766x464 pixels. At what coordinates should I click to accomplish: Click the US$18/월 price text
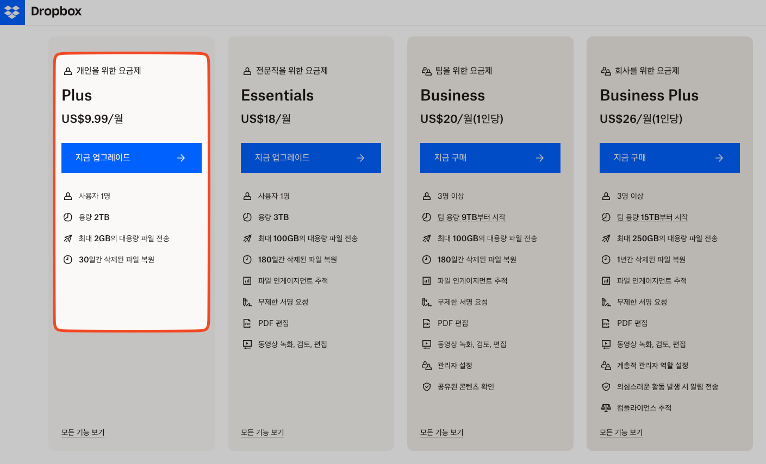click(266, 119)
